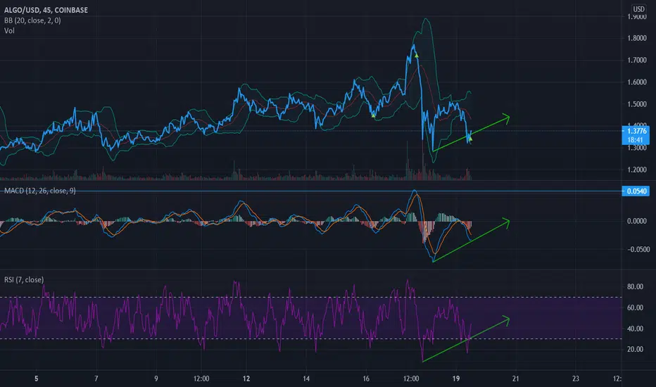656x387 pixels.
Task: Click the MACD value label 0.0540
Action: 636,191
